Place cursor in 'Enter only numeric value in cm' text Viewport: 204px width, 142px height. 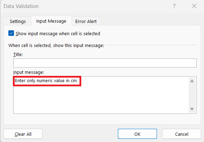(46, 81)
